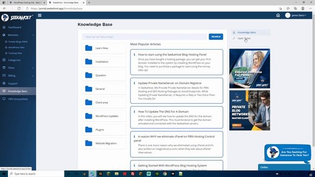Open the Online chat bar
Image resolution: width=315 pixels, height=177 pixels.
[284, 167]
